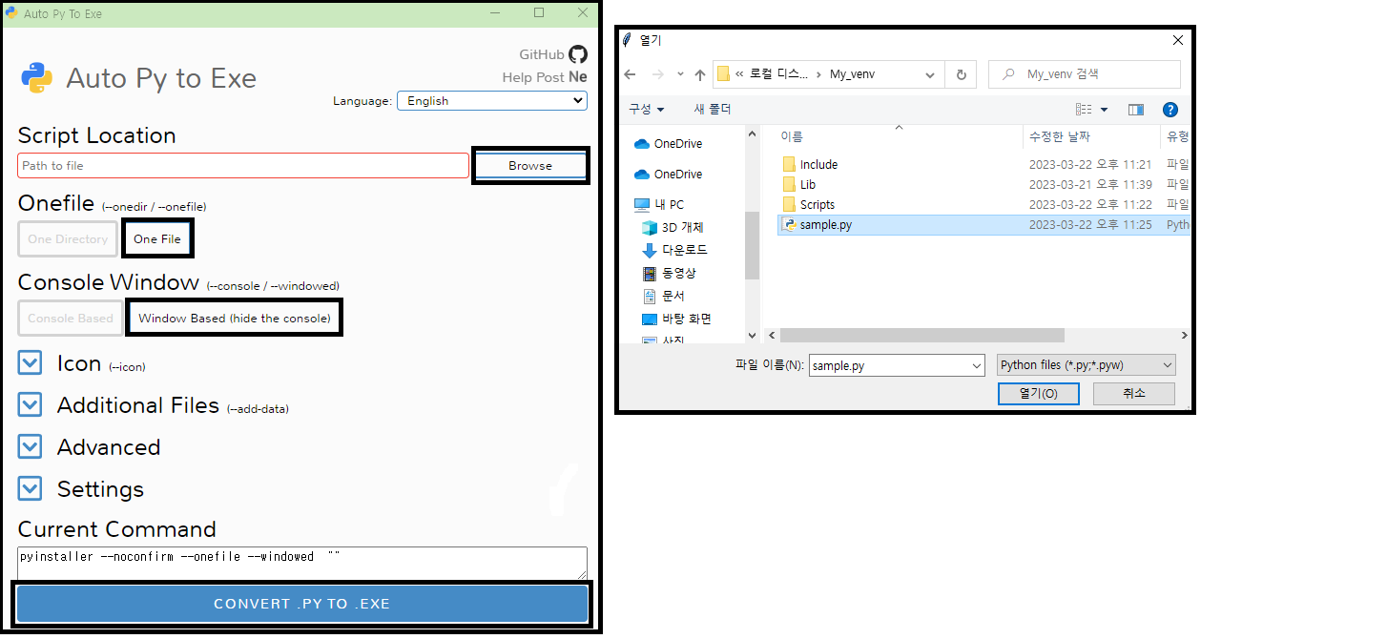The width and height of the screenshot is (1387, 639).
Task: Click the Path to file input field
Action: [x=241, y=165]
